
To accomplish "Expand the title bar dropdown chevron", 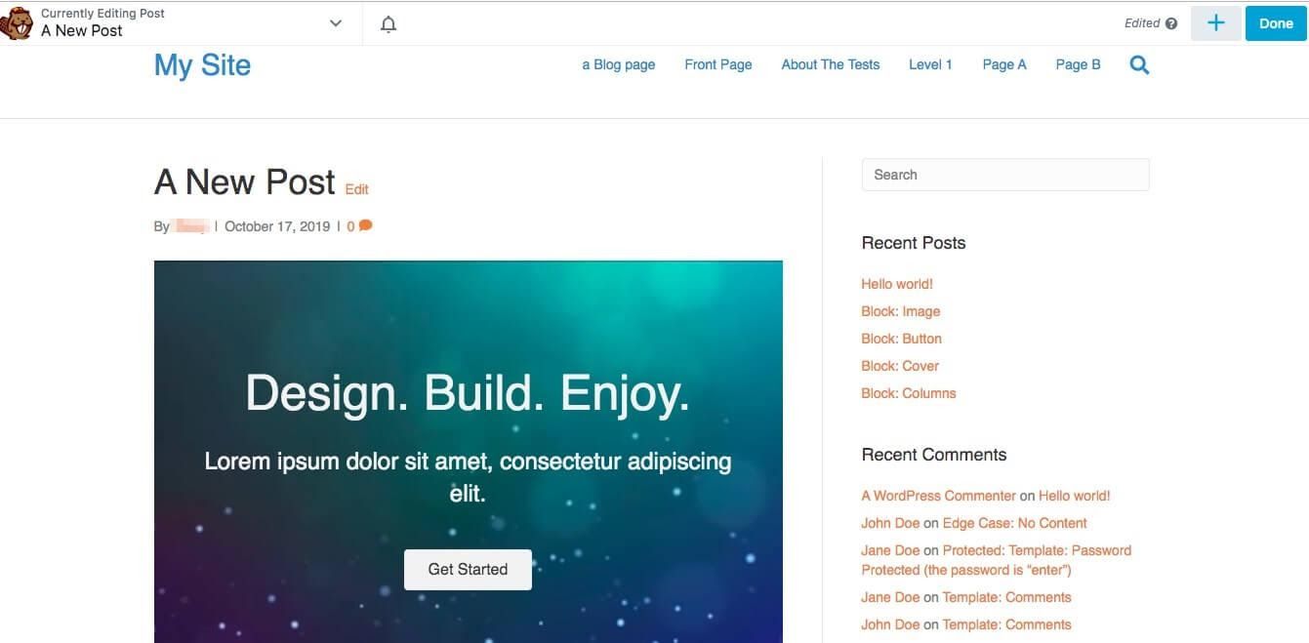I will [x=336, y=23].
